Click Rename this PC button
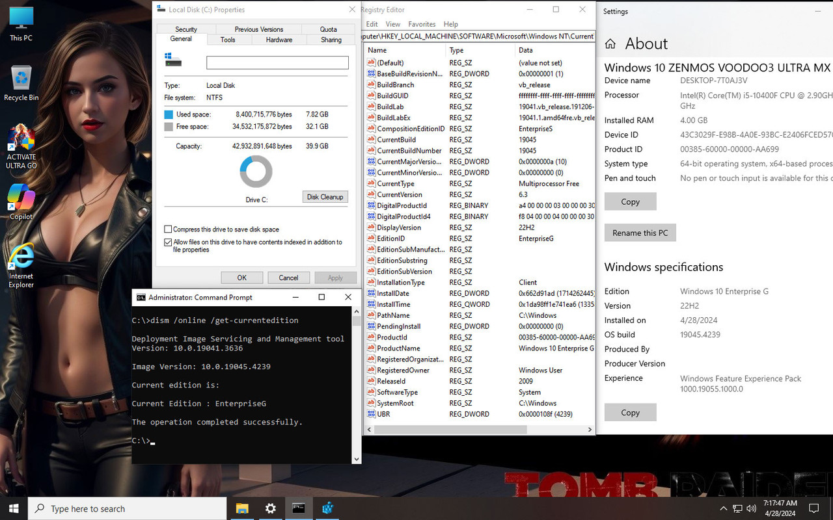The image size is (833, 520). coord(640,233)
